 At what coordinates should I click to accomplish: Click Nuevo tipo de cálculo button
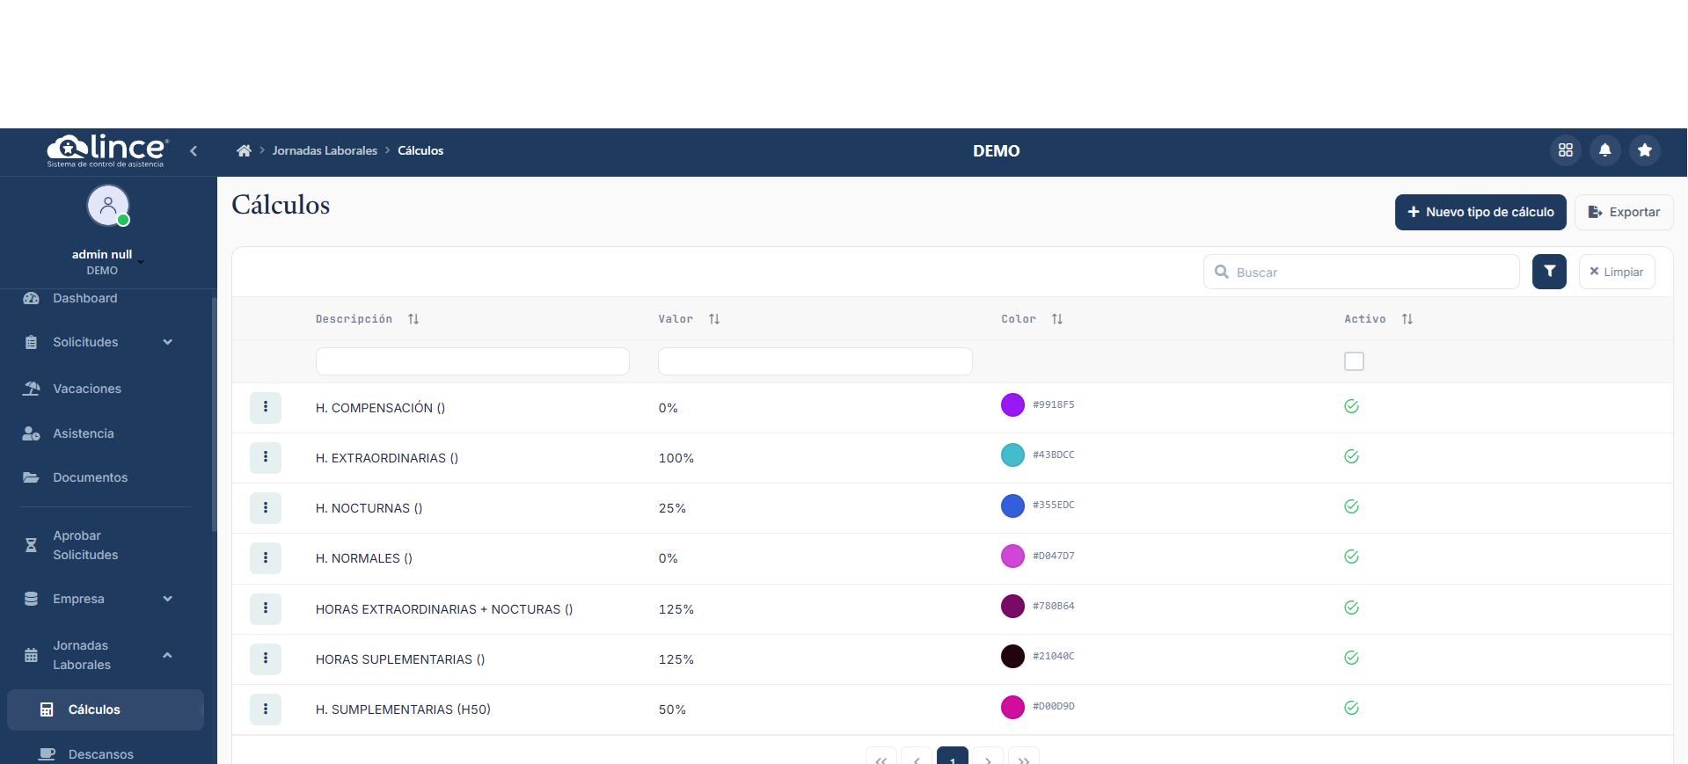1480,212
